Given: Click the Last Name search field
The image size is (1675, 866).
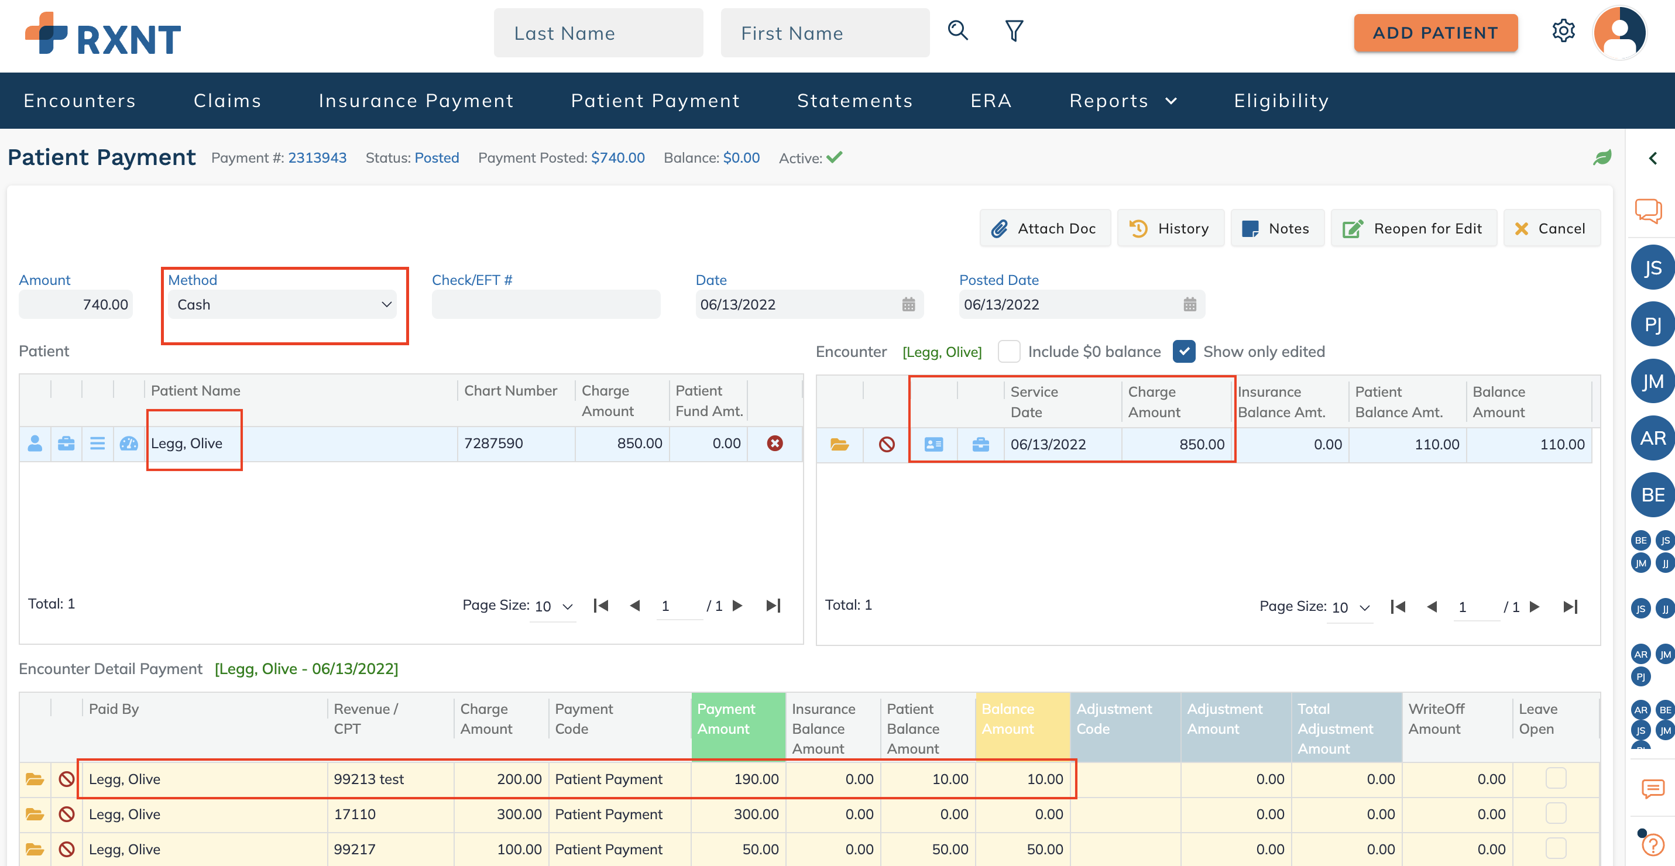Looking at the screenshot, I should [598, 33].
